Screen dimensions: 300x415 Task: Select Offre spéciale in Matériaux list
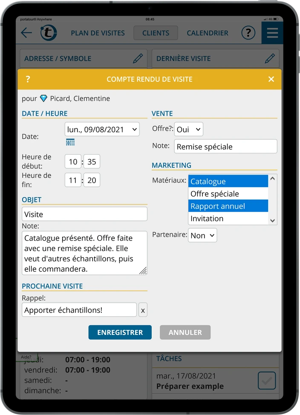228,194
